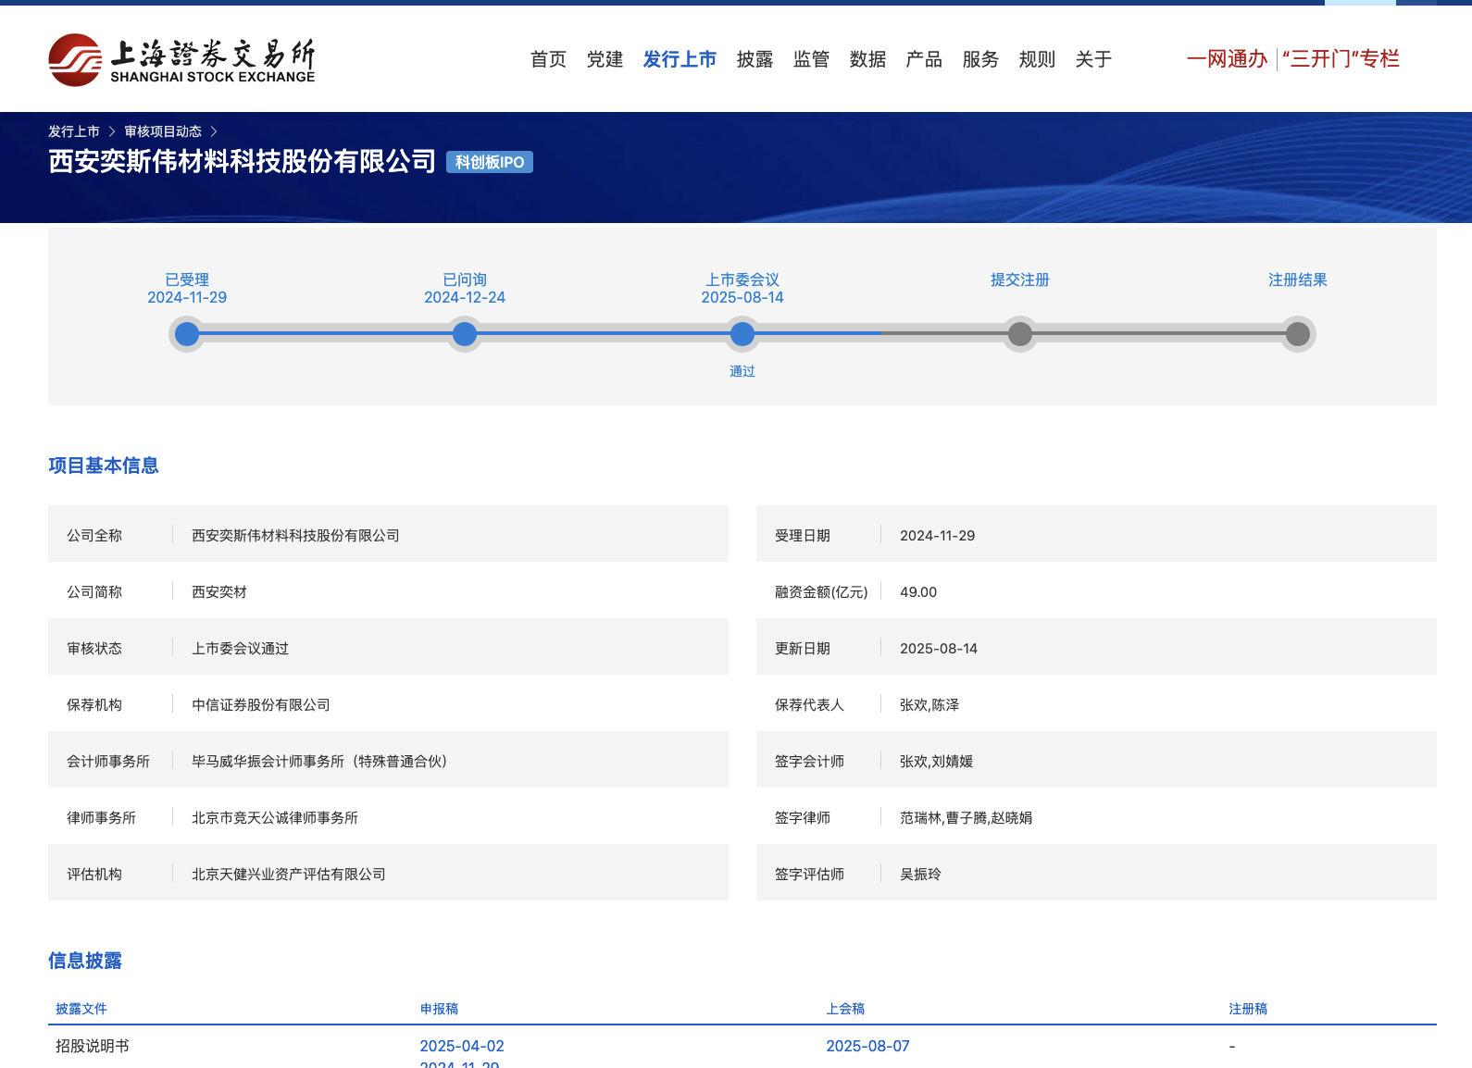Select the 发行上市 navigation tab

[680, 59]
